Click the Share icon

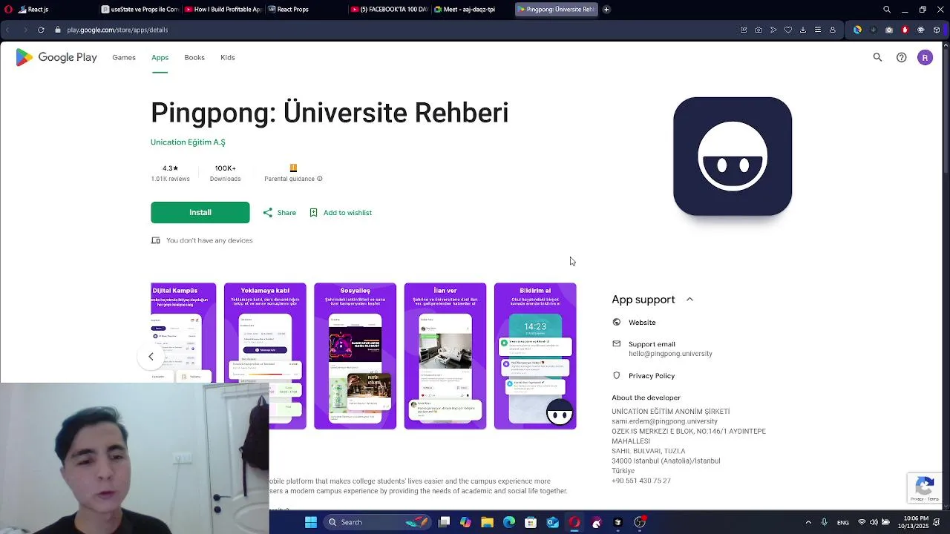(x=267, y=213)
